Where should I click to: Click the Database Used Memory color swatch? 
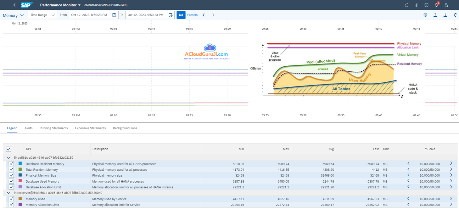pos(20,181)
